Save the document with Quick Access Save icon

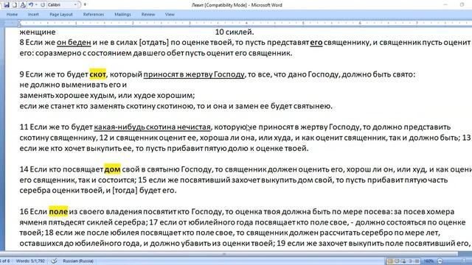[x=7, y=5]
